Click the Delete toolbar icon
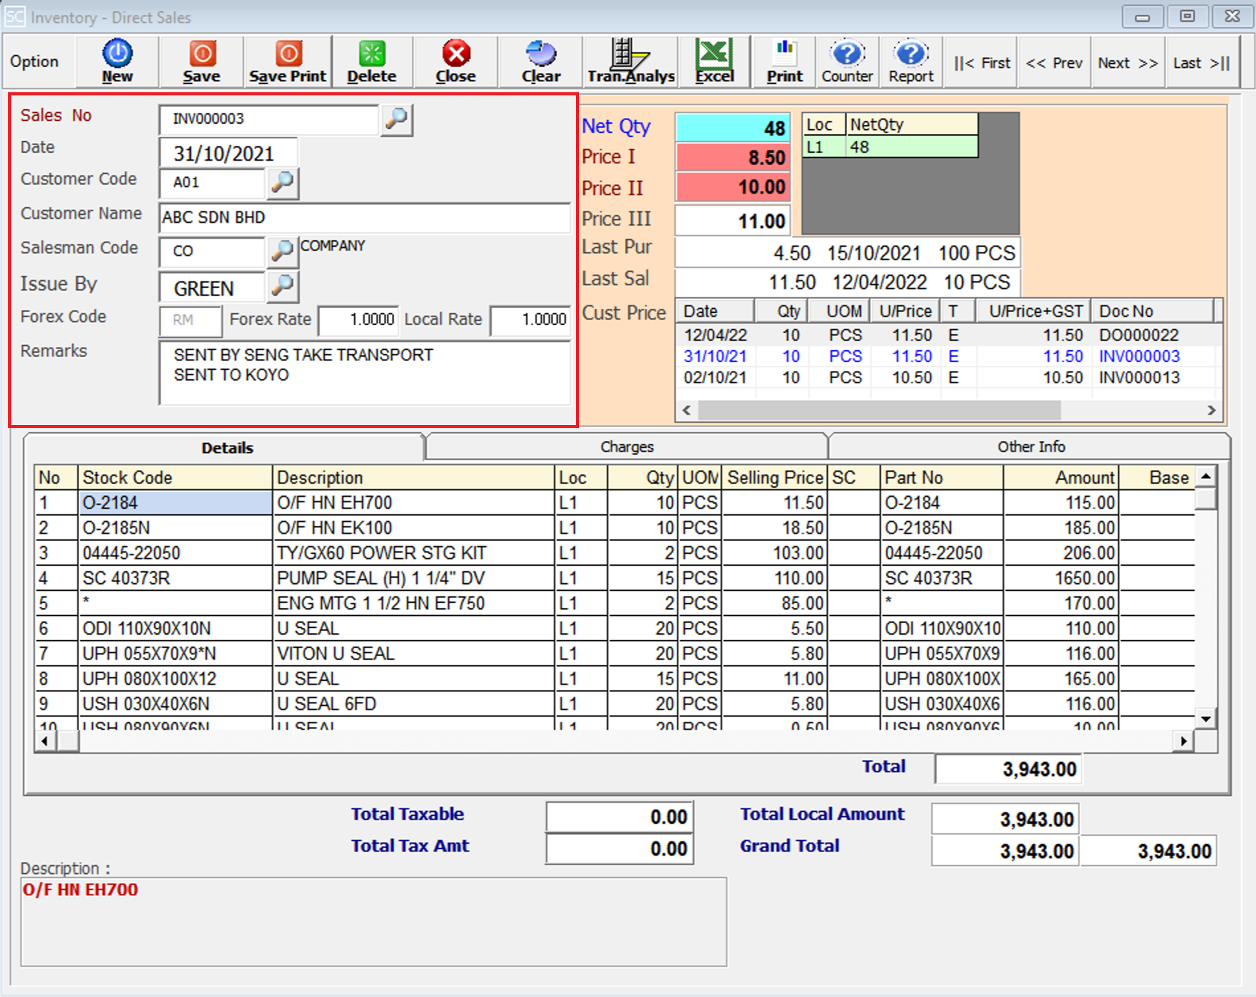 [x=372, y=62]
